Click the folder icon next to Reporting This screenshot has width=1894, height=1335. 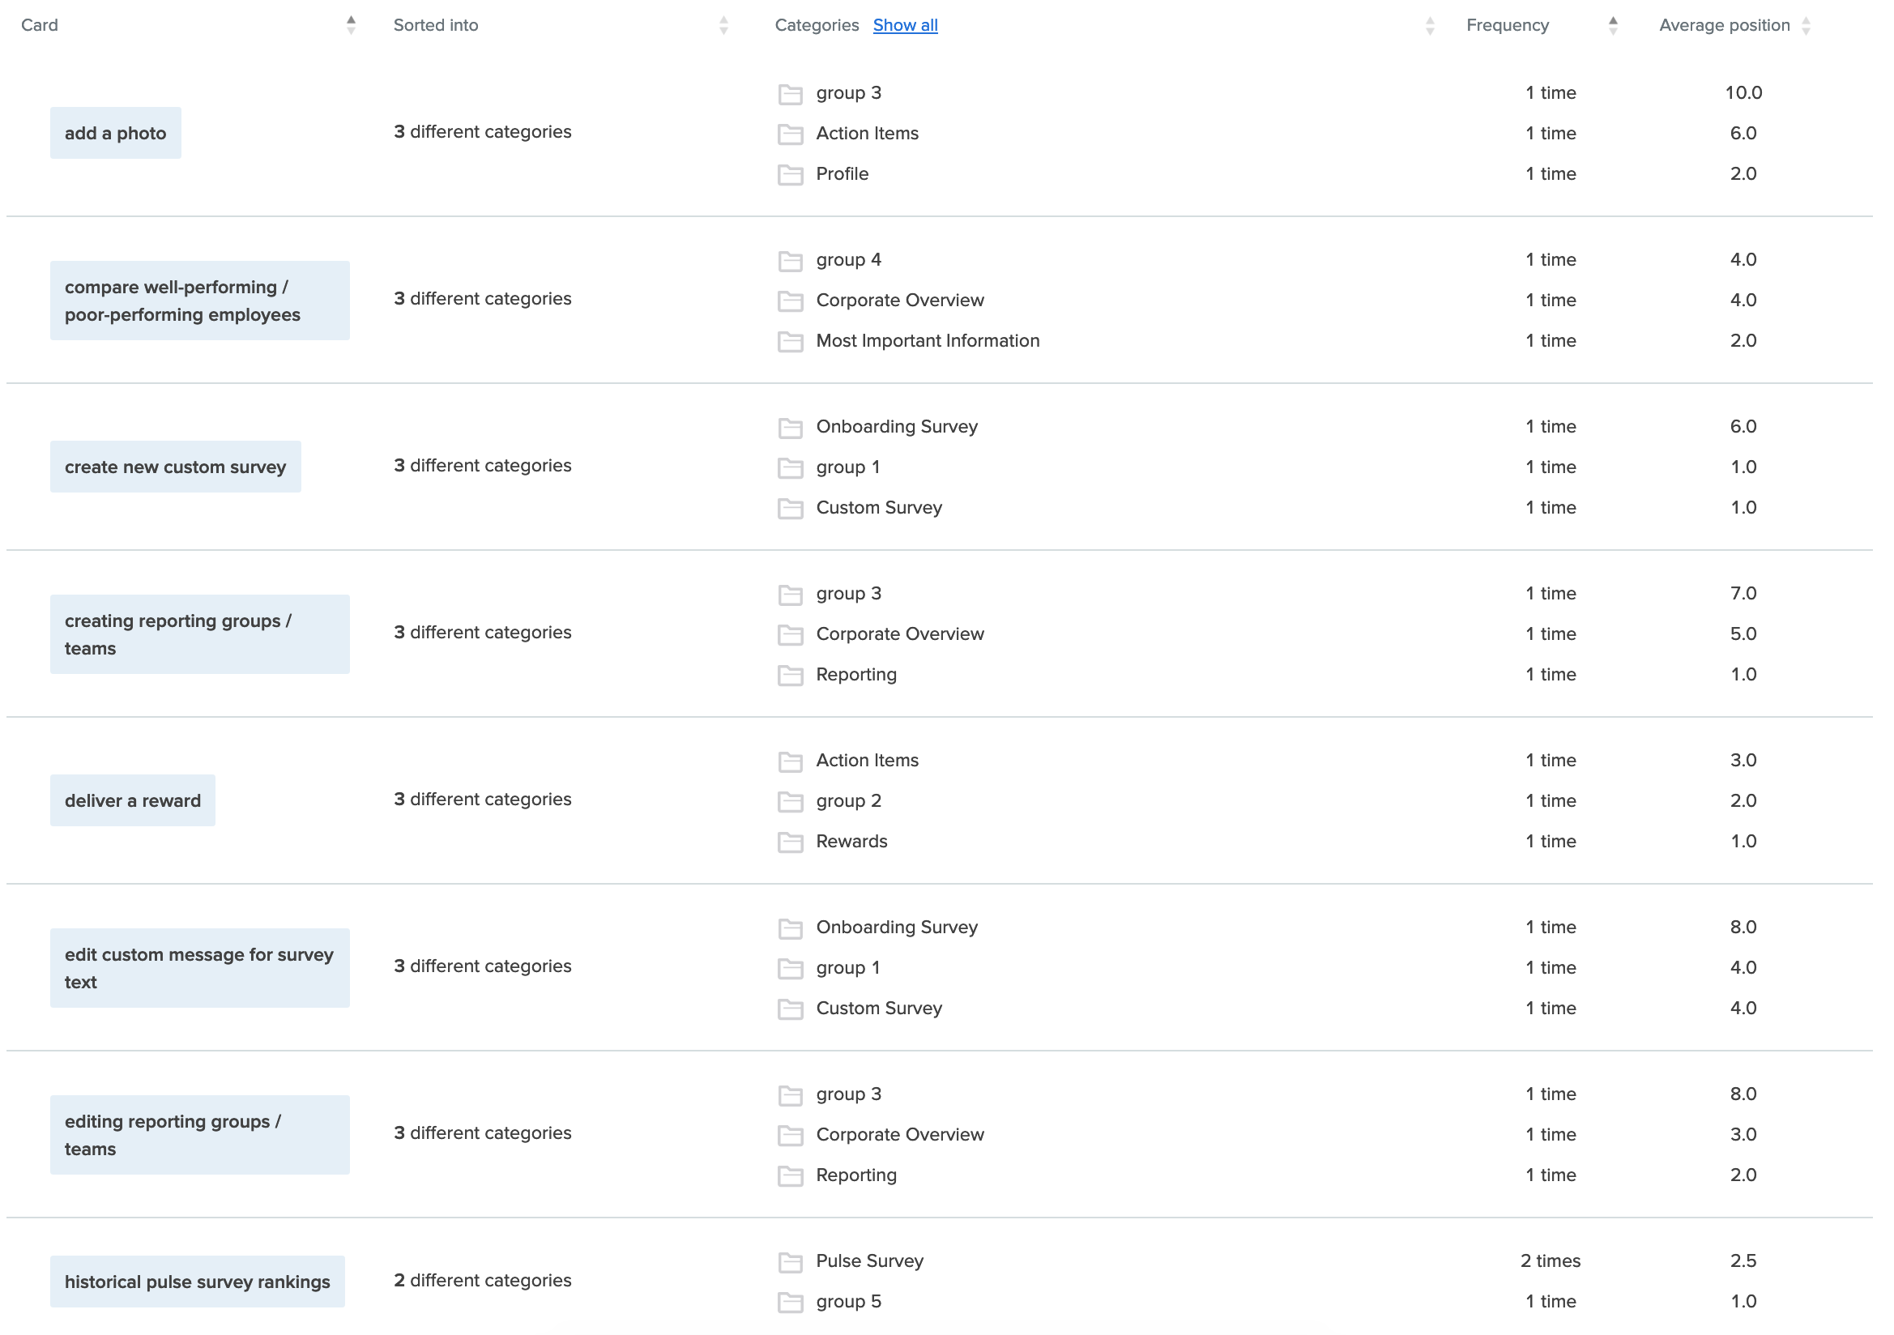click(x=791, y=673)
